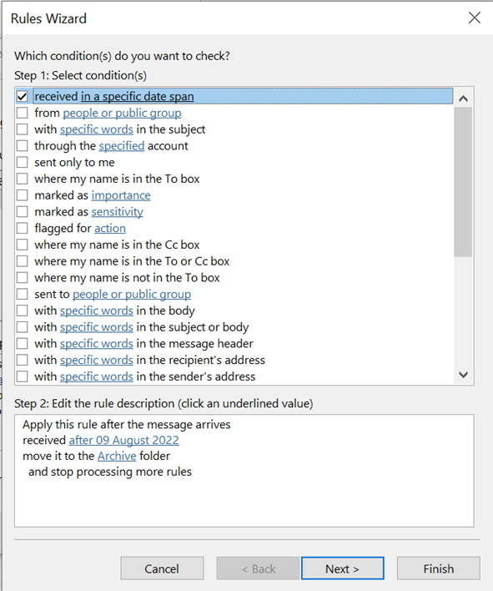The image size is (493, 591).
Task: Check 'from people or public group' condition
Action: tap(23, 113)
